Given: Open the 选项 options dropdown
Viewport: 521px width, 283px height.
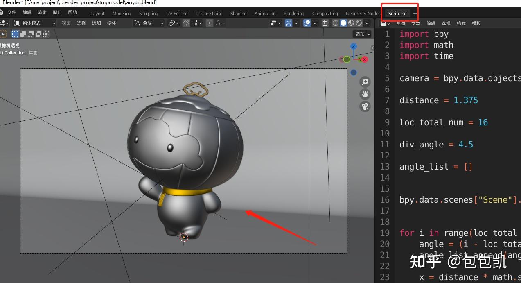Looking at the screenshot, I should pos(362,34).
